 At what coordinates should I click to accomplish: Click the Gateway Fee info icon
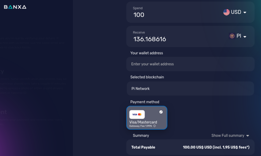click(154, 126)
